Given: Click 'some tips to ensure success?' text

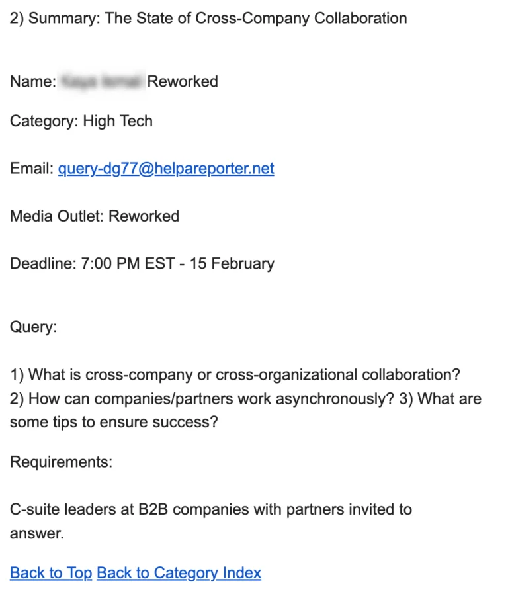Looking at the screenshot, I should [x=114, y=422].
